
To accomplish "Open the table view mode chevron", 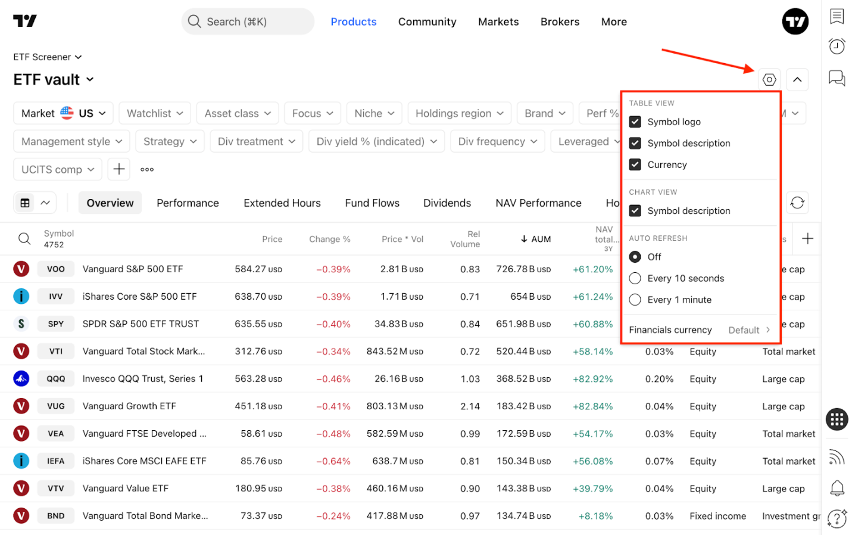I will tap(45, 203).
